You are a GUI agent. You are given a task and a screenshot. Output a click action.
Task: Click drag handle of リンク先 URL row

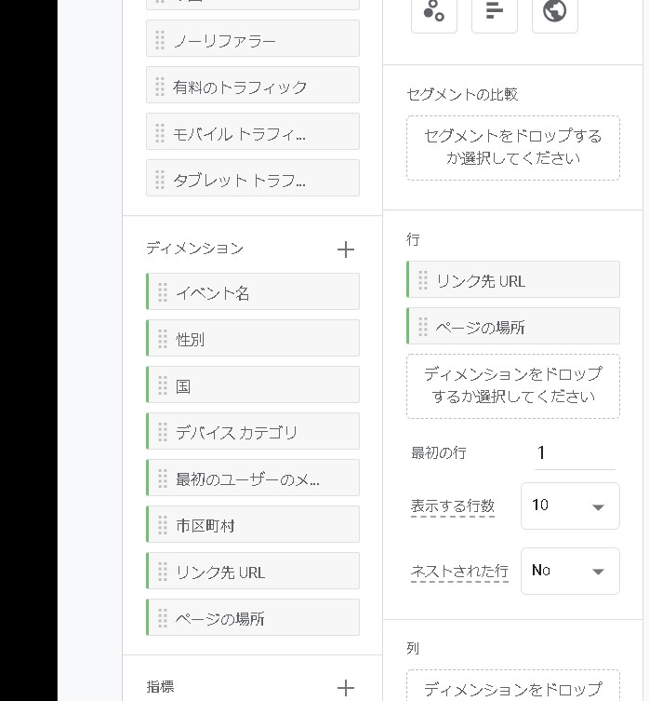click(x=423, y=280)
